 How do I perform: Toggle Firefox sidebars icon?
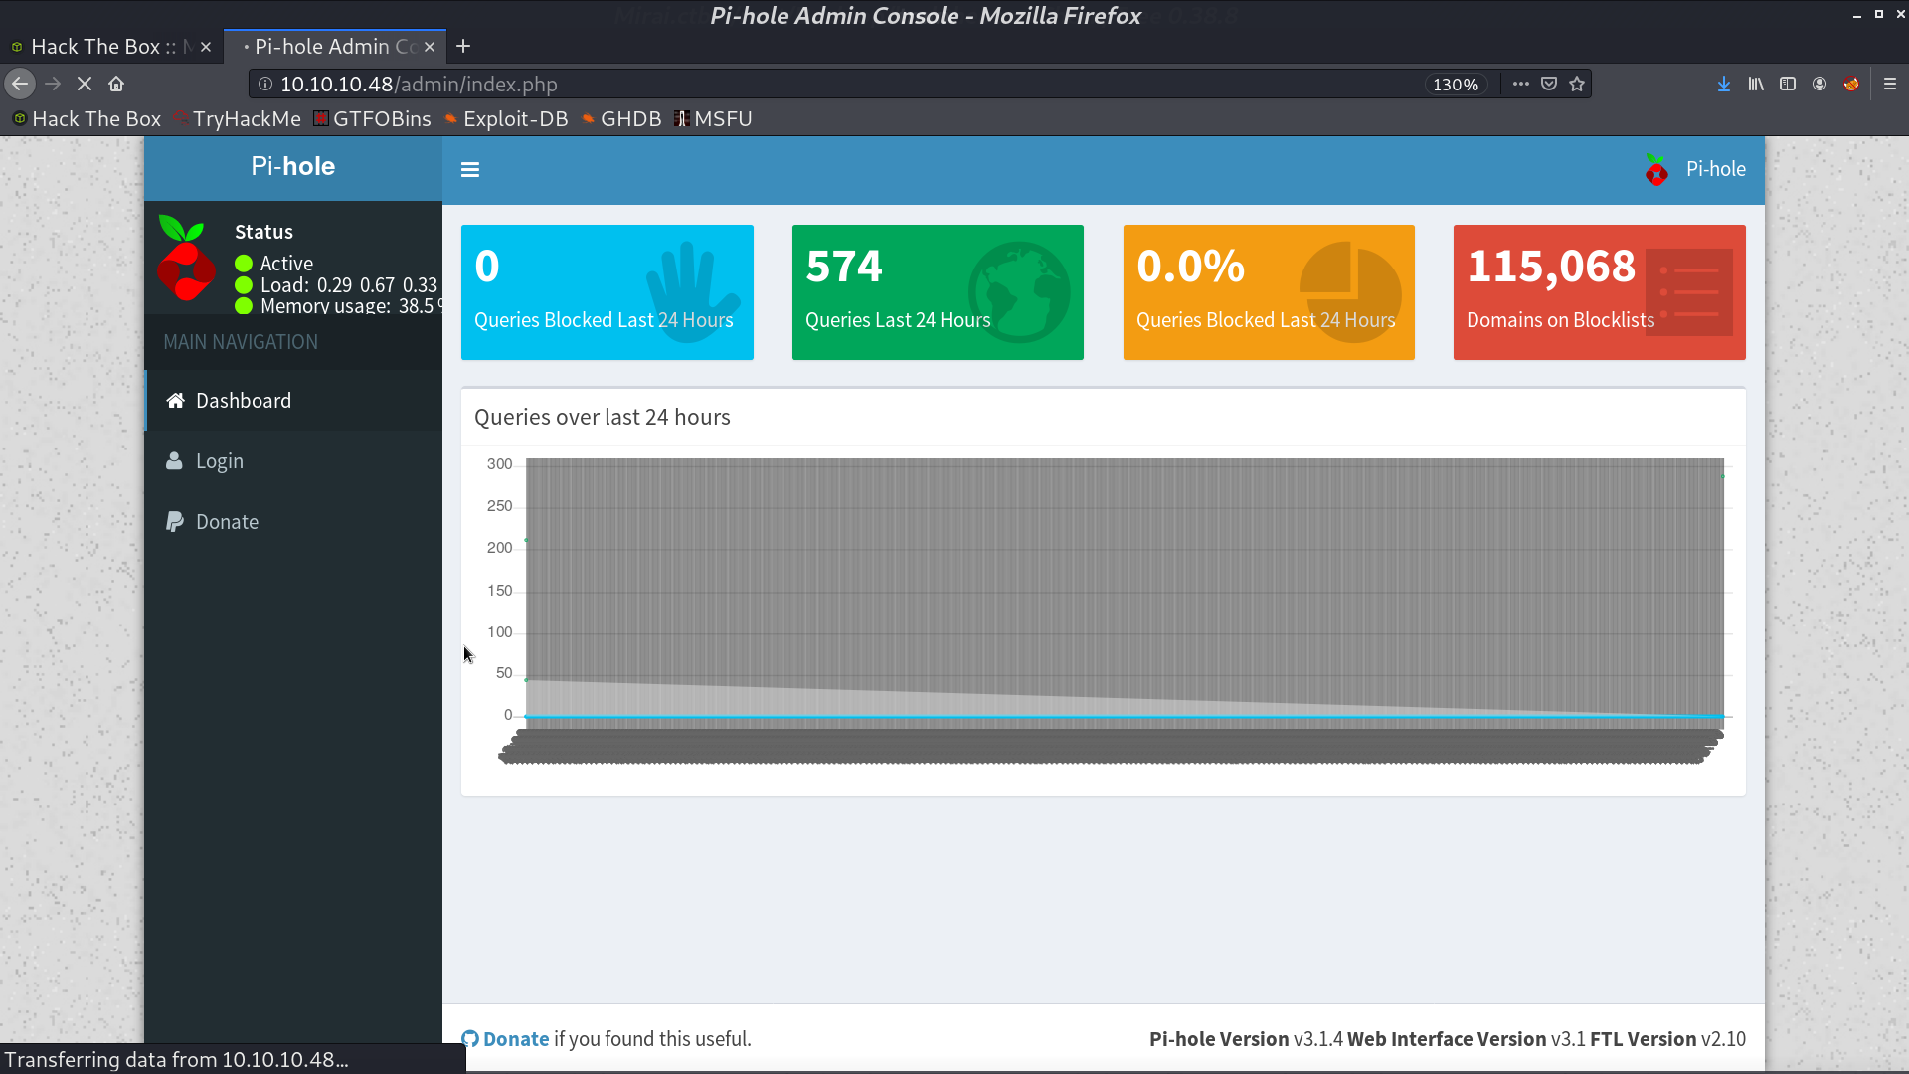coord(1788,85)
